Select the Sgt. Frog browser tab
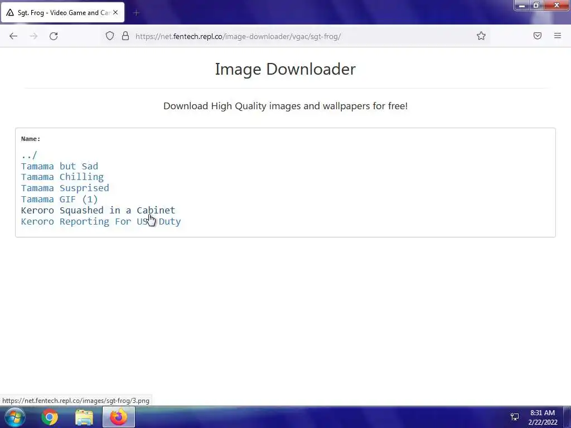Screen dimensions: 571x428 pyautogui.click(x=62, y=13)
